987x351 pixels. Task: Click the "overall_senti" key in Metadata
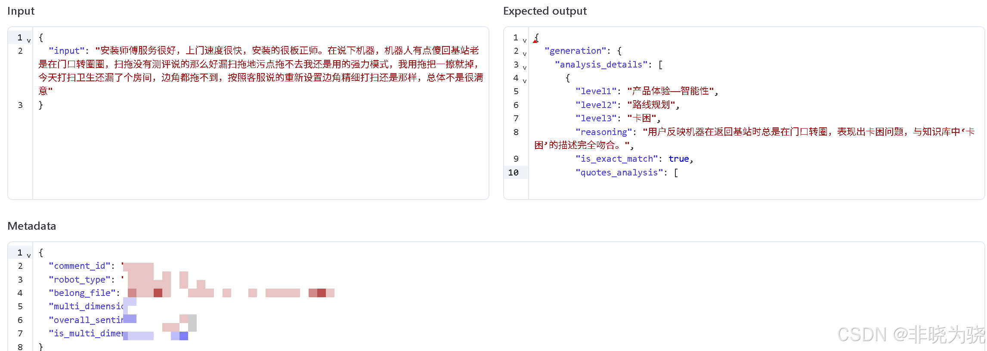pyautogui.click(x=86, y=320)
